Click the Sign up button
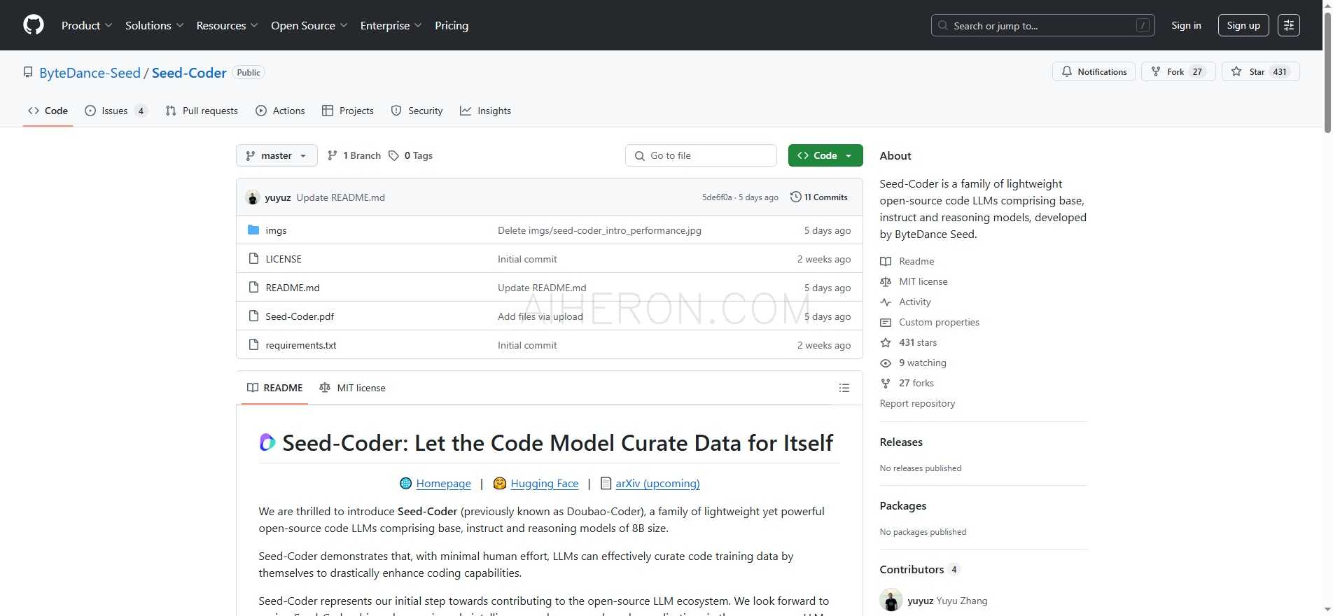1333x616 pixels. point(1243,25)
